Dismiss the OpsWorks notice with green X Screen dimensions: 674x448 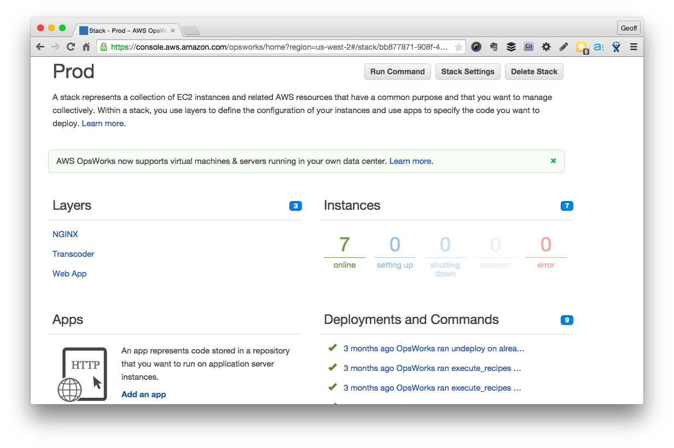click(x=553, y=161)
